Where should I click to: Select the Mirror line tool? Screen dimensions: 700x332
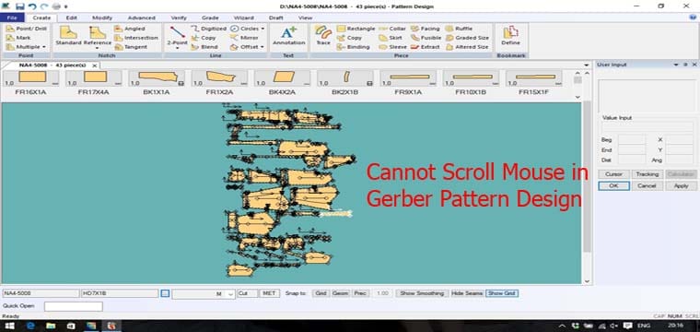(244, 38)
